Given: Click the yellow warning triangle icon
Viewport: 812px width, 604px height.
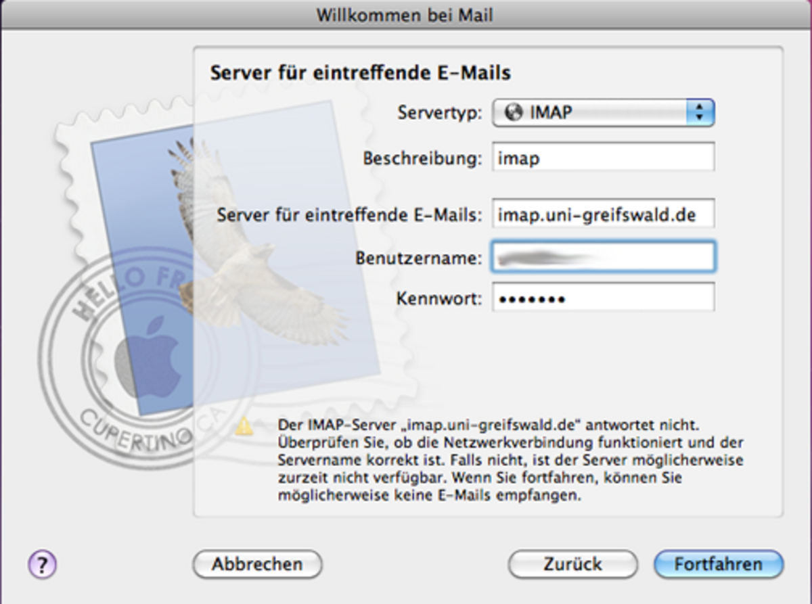Looking at the screenshot, I should pyautogui.click(x=244, y=427).
